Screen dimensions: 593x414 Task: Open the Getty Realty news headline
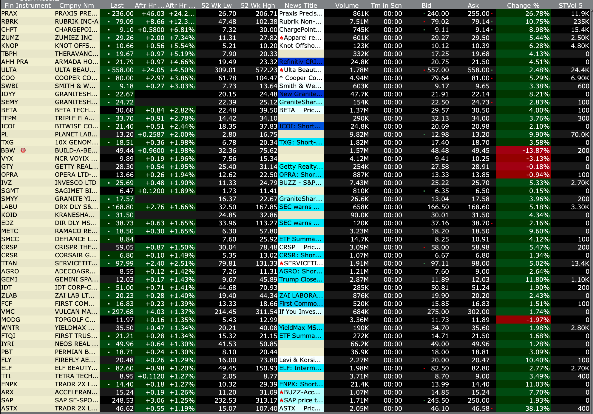[301, 167]
